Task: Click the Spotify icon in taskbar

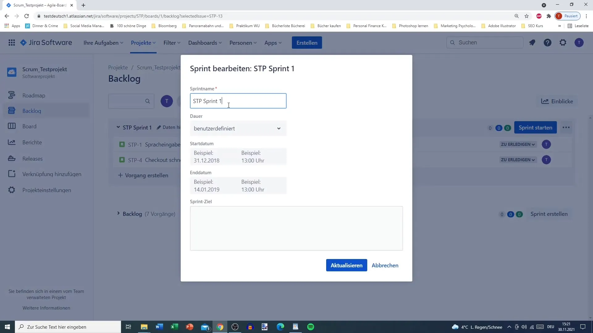Action: (311, 327)
